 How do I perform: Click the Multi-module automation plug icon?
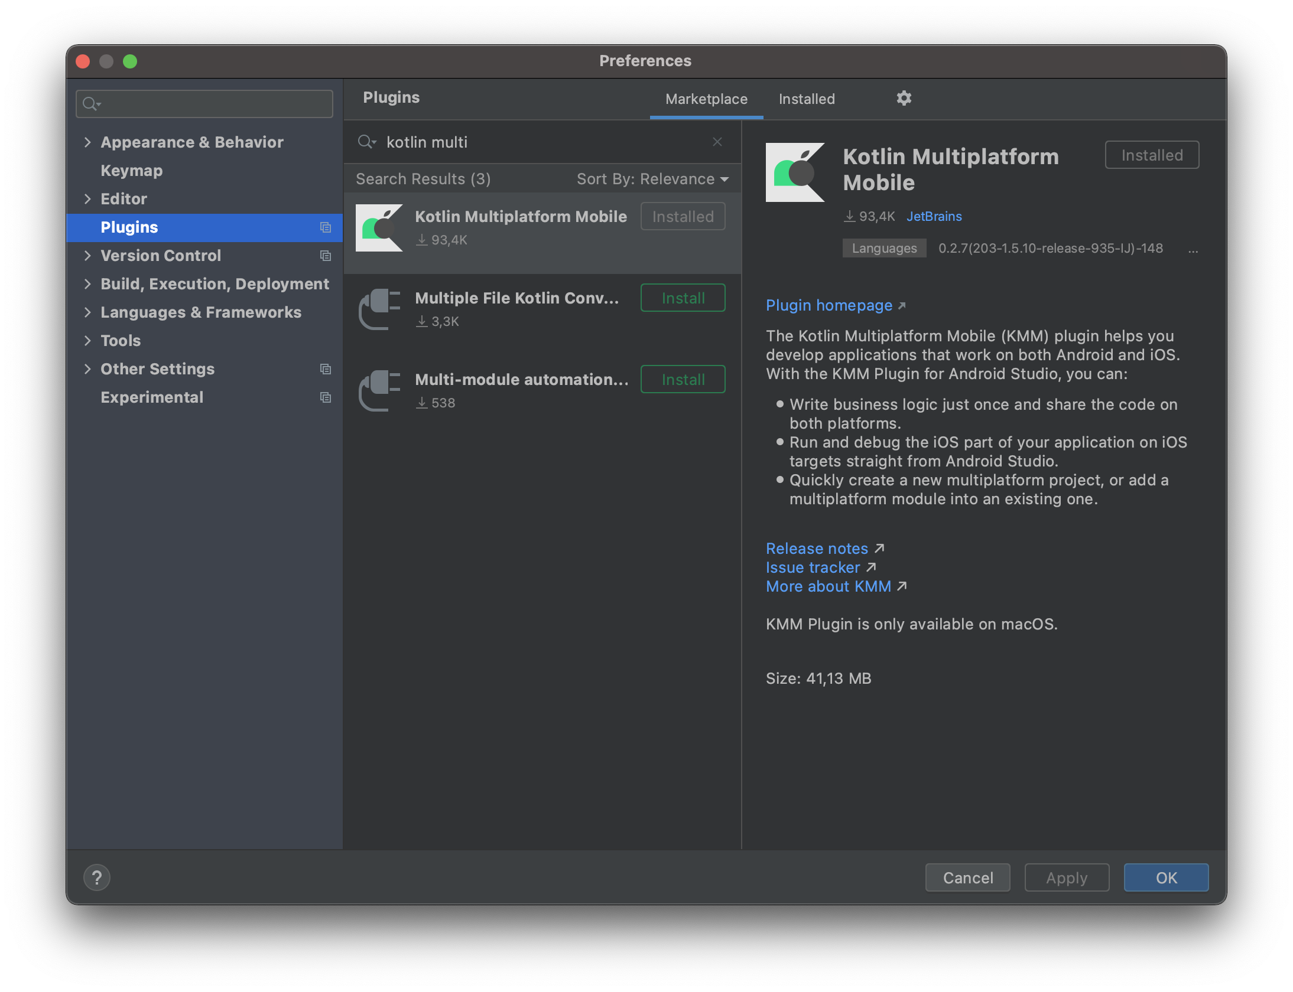tap(379, 391)
